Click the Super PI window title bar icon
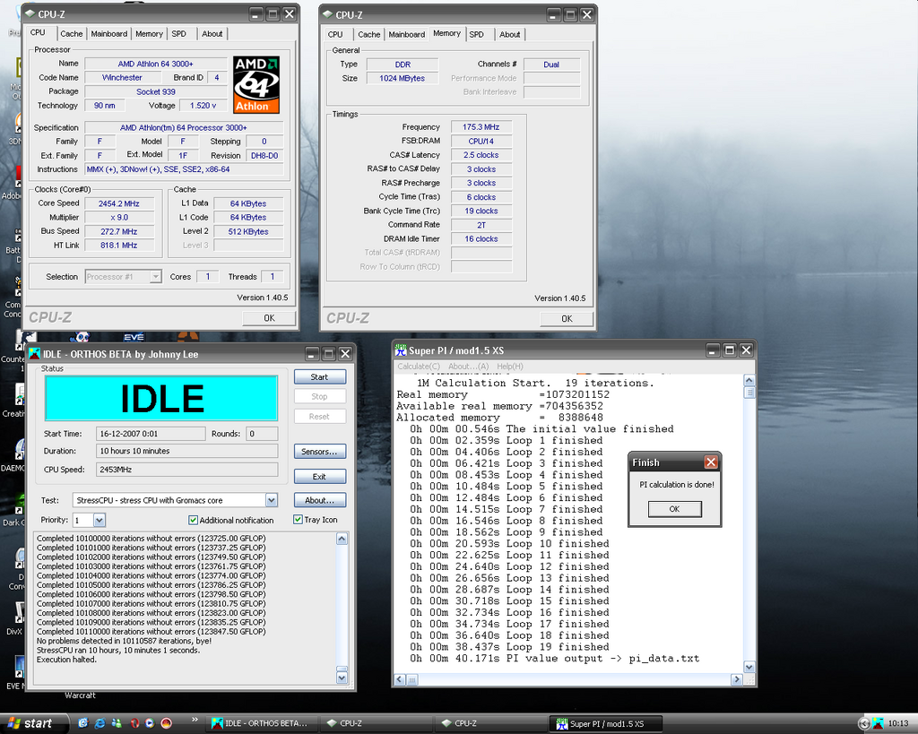Image resolution: width=918 pixels, height=734 pixels. (401, 350)
